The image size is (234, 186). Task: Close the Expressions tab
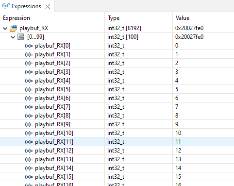48,7
